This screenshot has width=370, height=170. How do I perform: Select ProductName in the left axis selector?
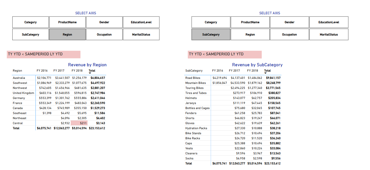click(x=67, y=22)
